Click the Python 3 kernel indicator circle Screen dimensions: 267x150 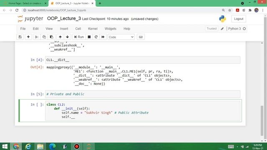tap(244, 29)
